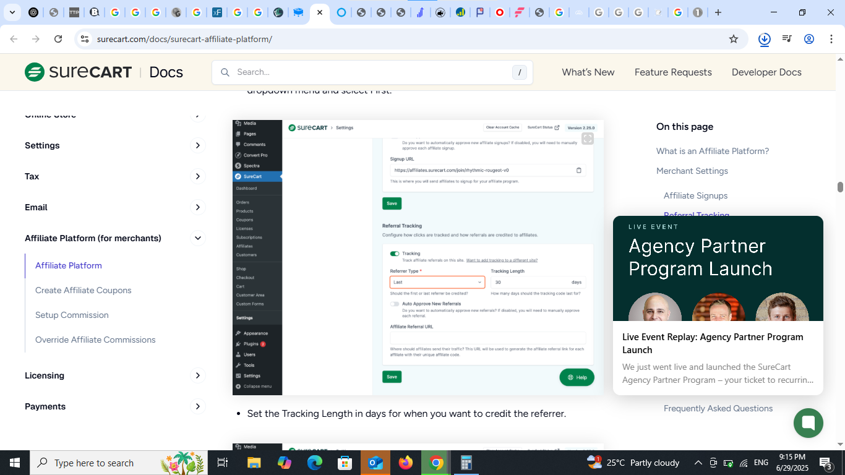Click the taskbar search box
The height and width of the screenshot is (475, 845).
[119, 463]
